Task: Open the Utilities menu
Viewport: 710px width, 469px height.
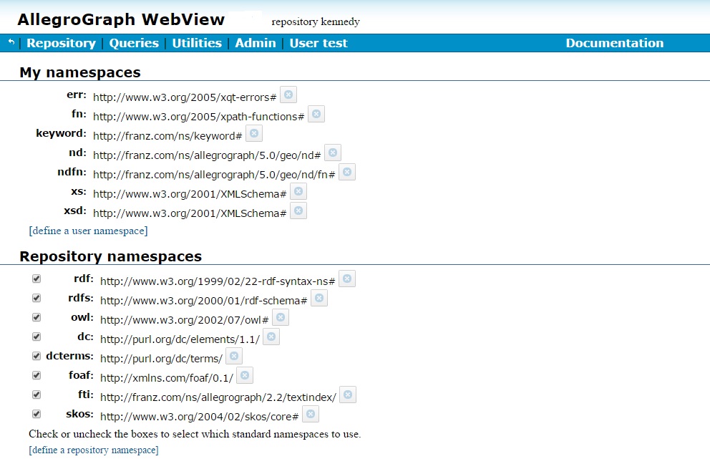Action: (x=196, y=43)
